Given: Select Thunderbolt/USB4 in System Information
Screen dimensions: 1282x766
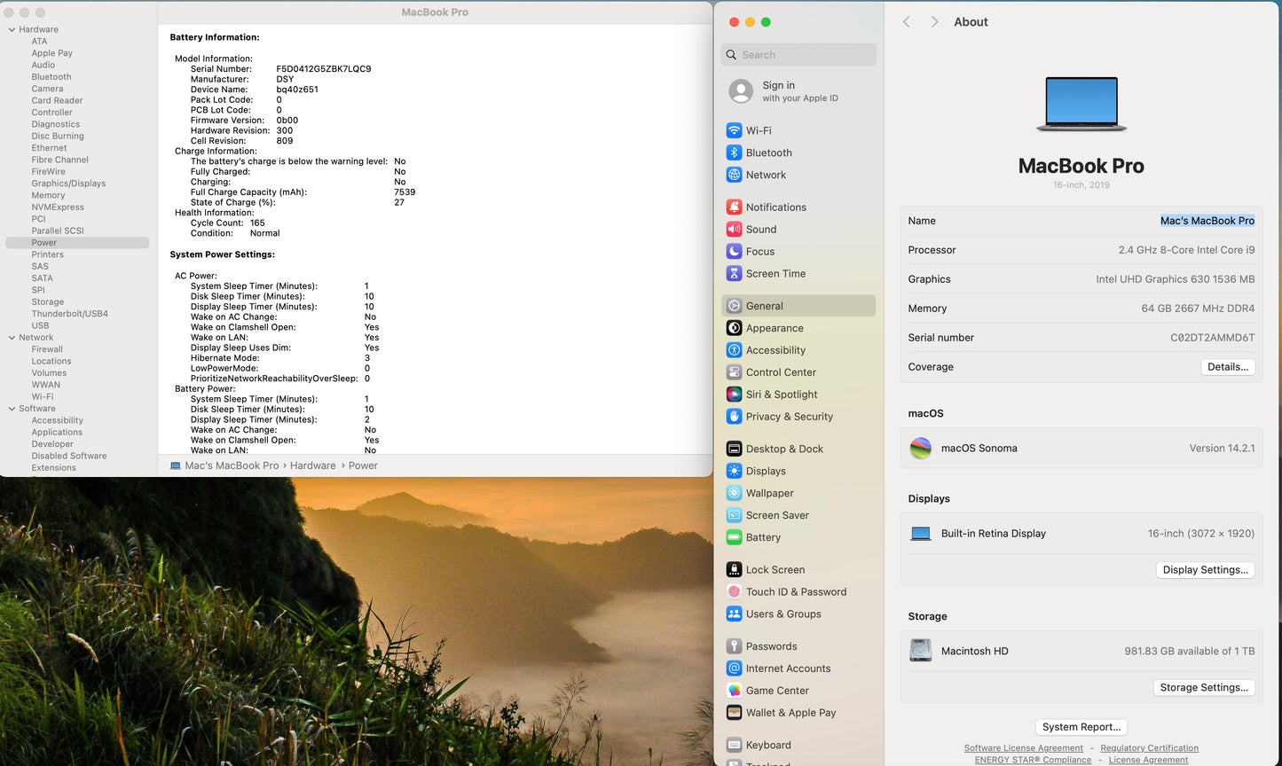Looking at the screenshot, I should pyautogui.click(x=69, y=314).
